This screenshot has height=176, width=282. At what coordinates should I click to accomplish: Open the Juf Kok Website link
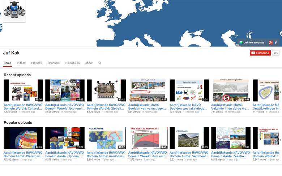pos(252,43)
